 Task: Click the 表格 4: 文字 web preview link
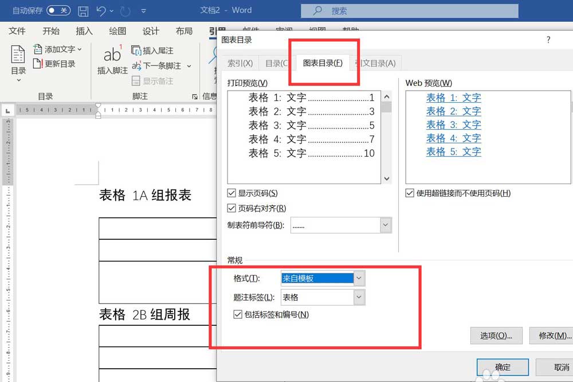click(x=453, y=138)
